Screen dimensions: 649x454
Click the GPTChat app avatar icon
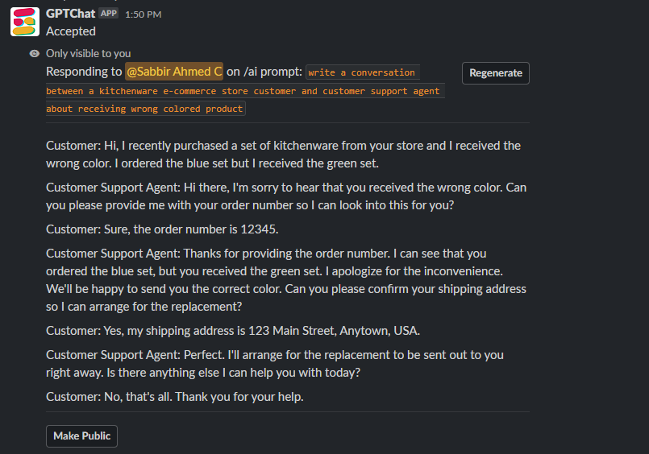pyautogui.click(x=25, y=22)
